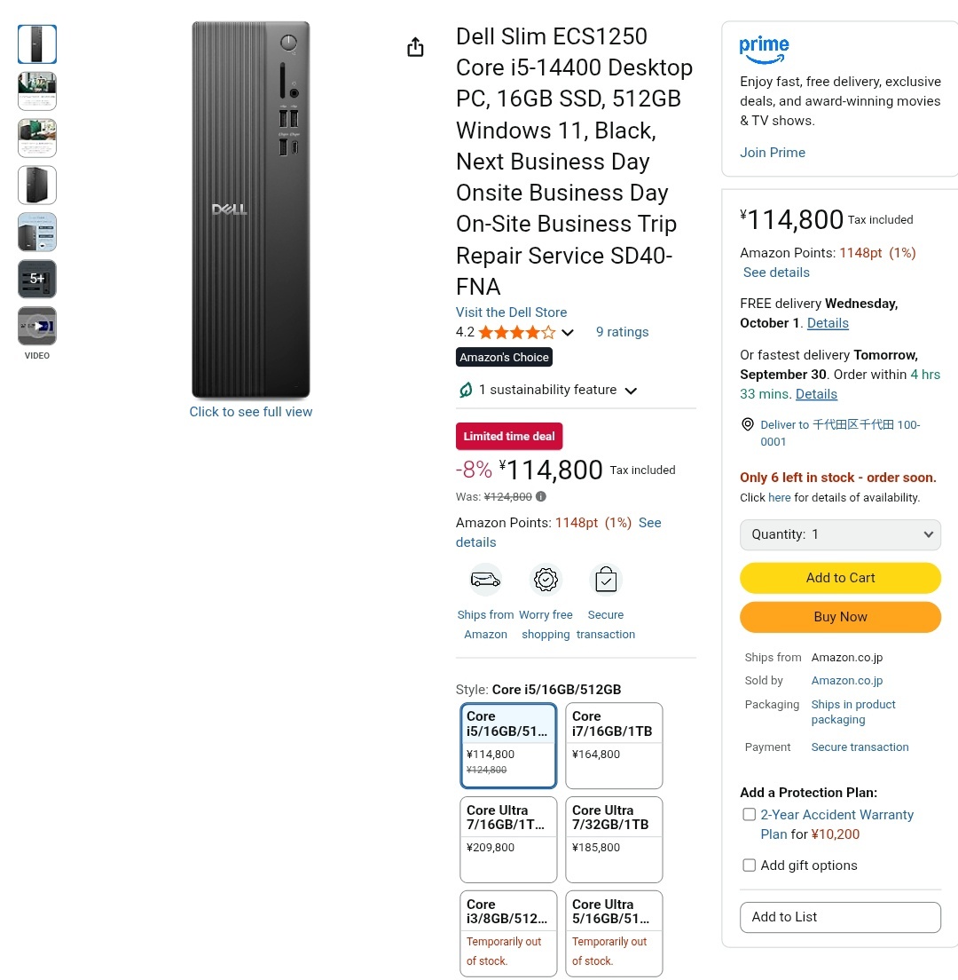Open the Quantity dropdown
Screen dimensions: 958x980
click(840, 534)
